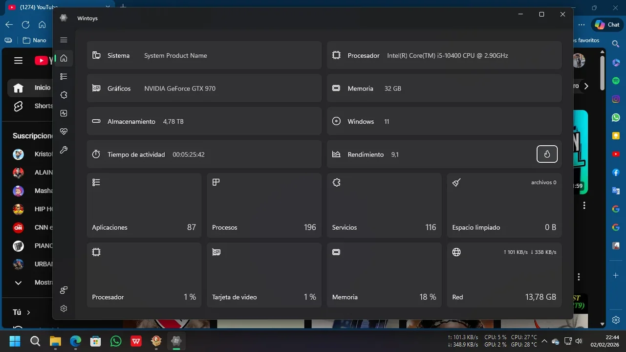Open the Windows Start menu

click(x=15, y=341)
